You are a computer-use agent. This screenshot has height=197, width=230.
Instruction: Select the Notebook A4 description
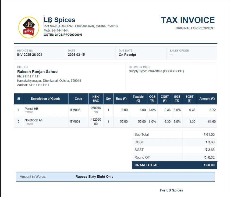point(31,120)
